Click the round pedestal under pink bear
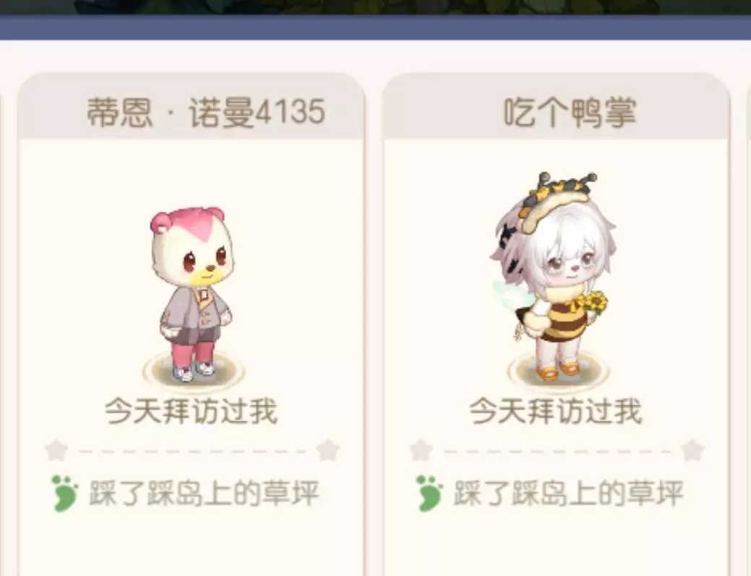Image resolution: width=751 pixels, height=576 pixels. tap(194, 371)
